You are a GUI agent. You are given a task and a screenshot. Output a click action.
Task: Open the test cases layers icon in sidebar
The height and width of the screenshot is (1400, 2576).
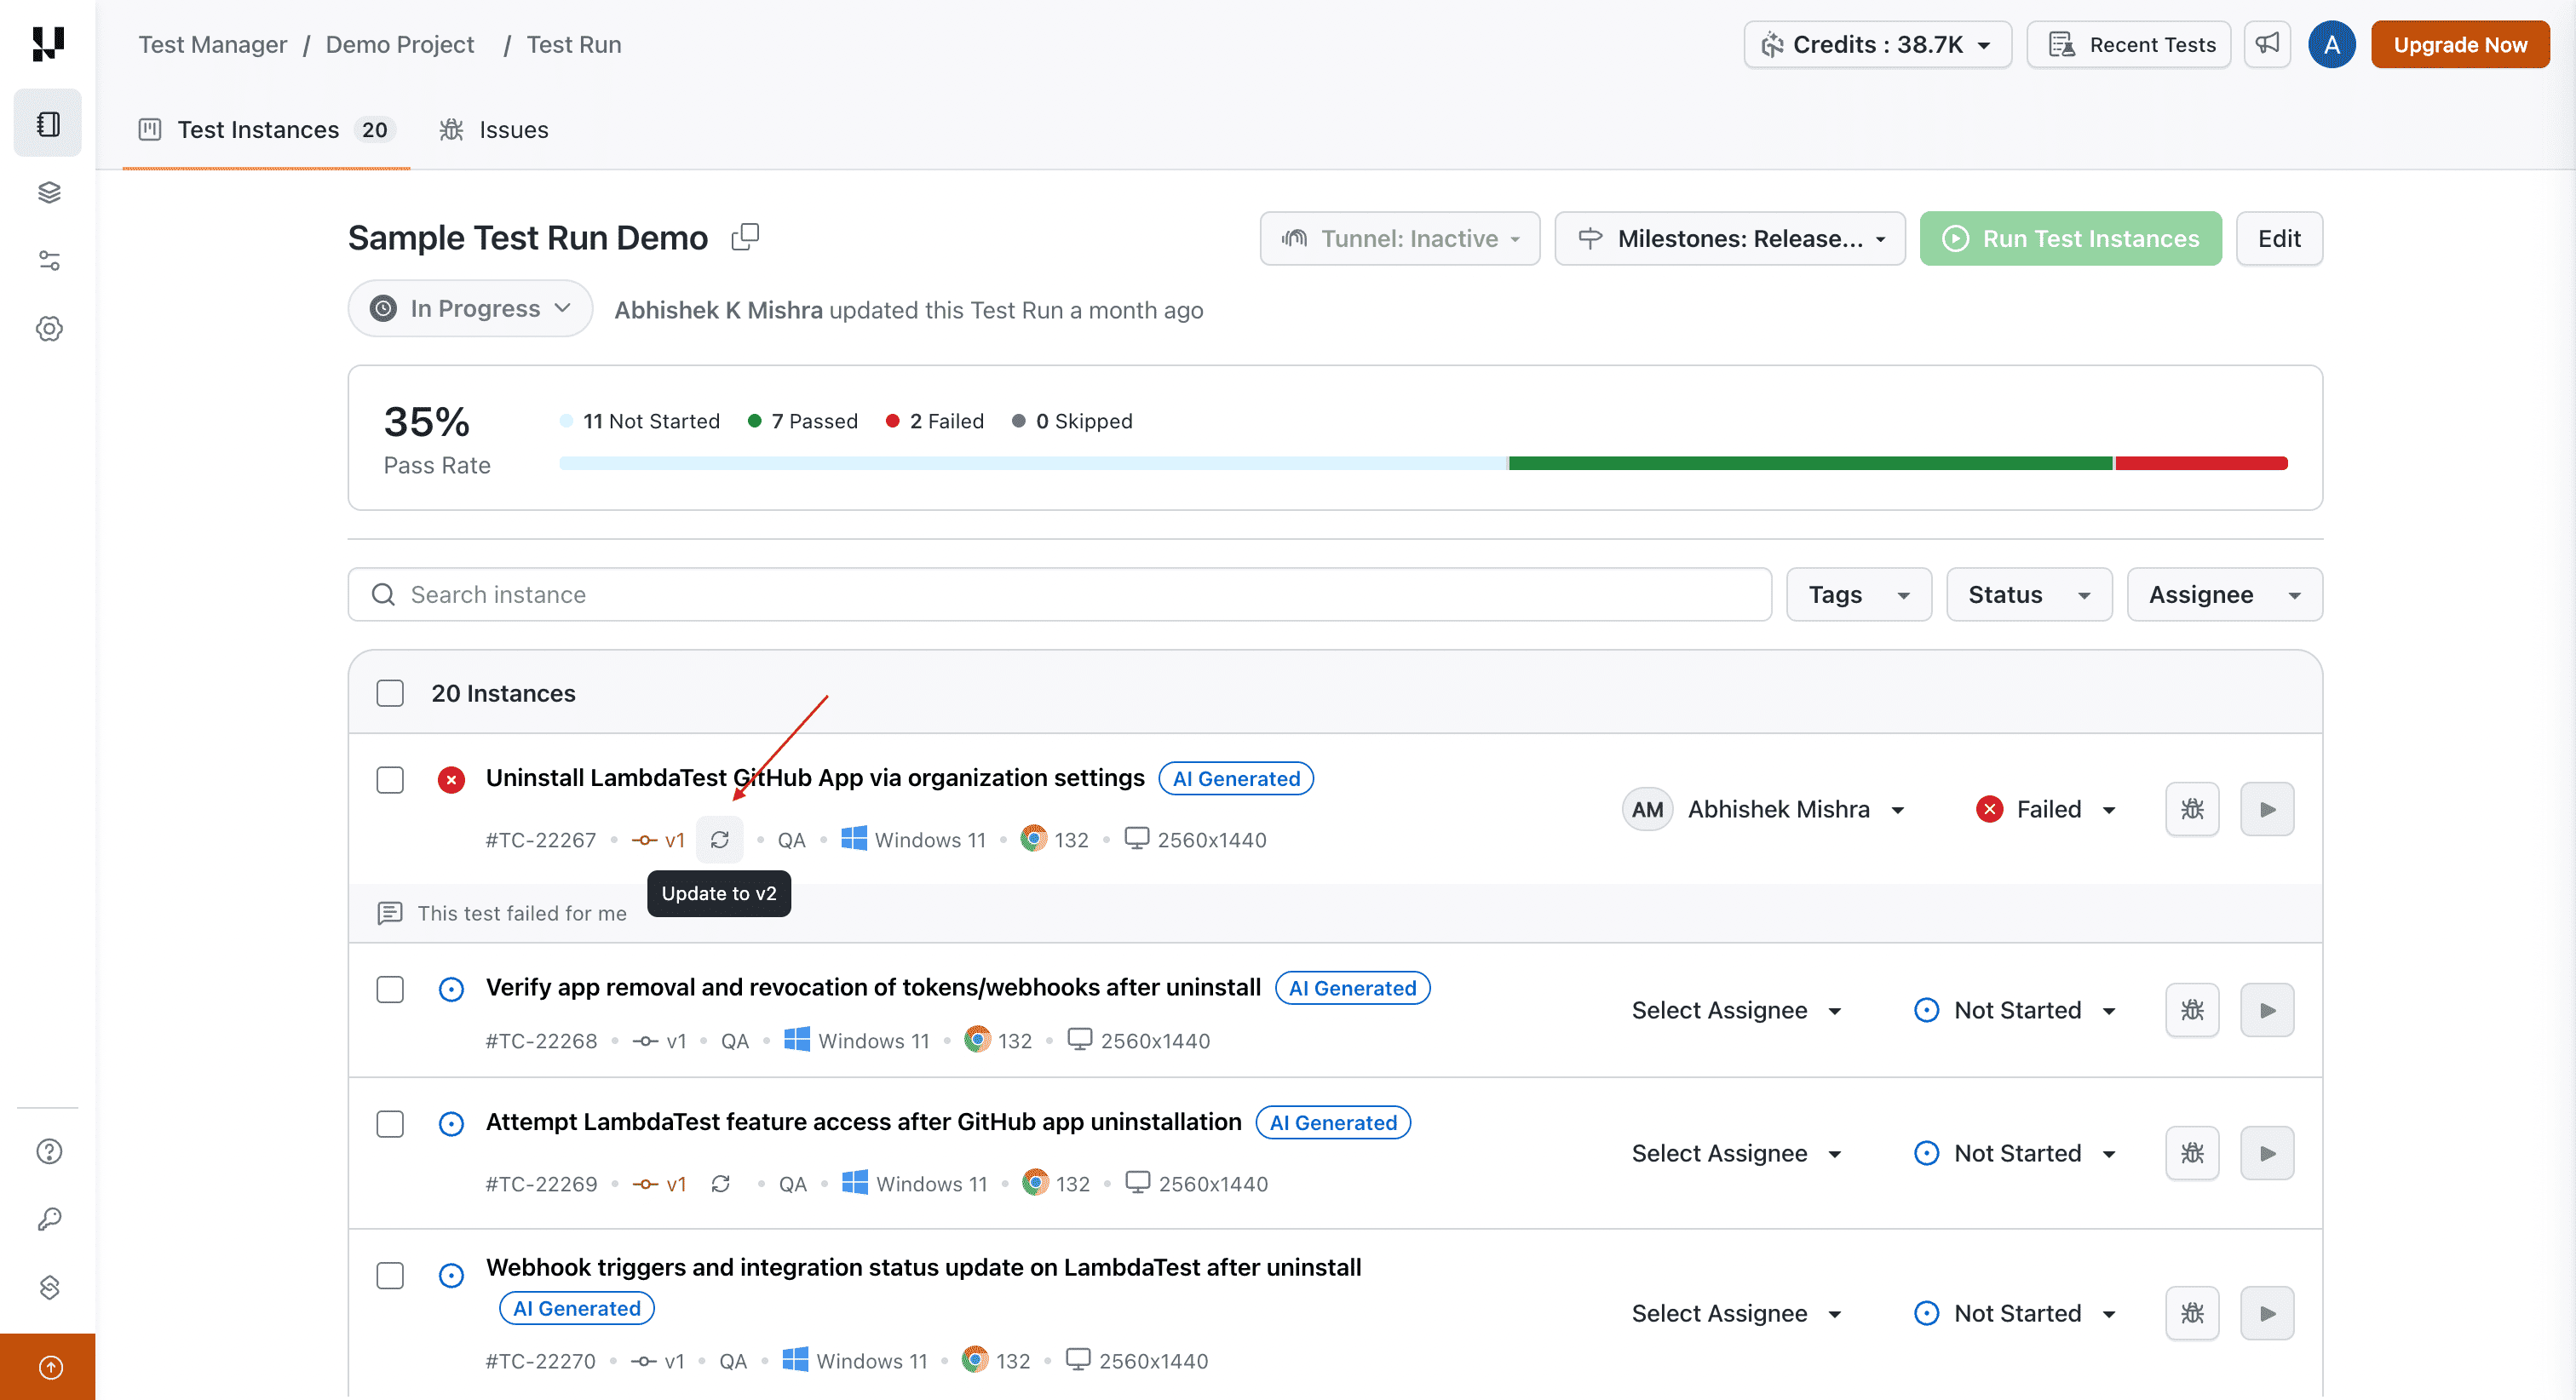[x=48, y=192]
